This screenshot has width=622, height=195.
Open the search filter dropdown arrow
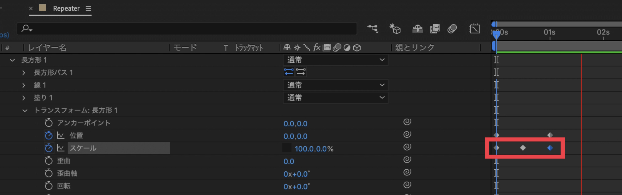[31, 30]
